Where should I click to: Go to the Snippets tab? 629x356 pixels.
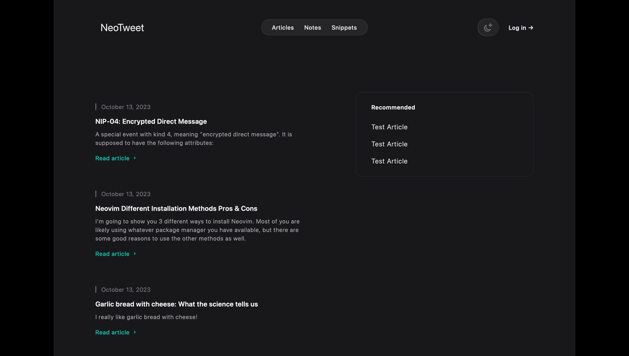click(x=344, y=27)
